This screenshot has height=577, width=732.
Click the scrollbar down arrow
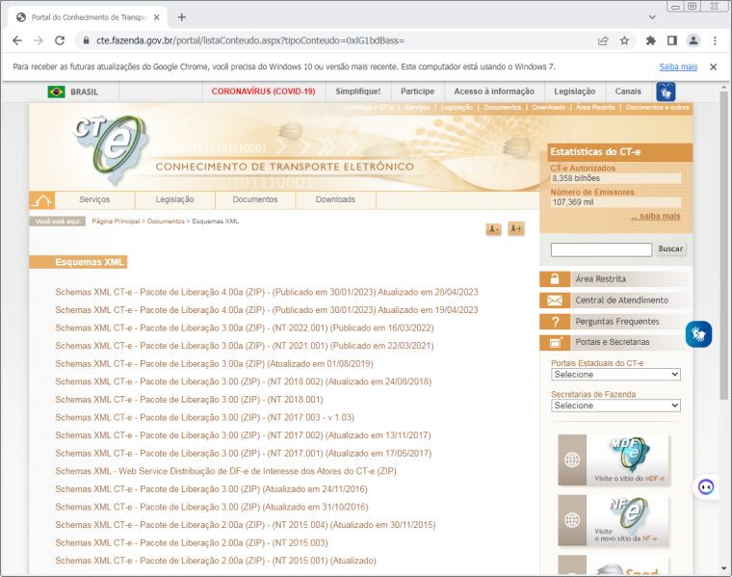723,568
